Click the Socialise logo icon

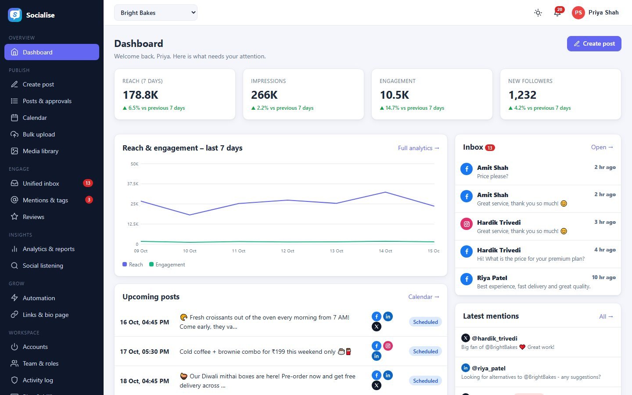pos(15,15)
